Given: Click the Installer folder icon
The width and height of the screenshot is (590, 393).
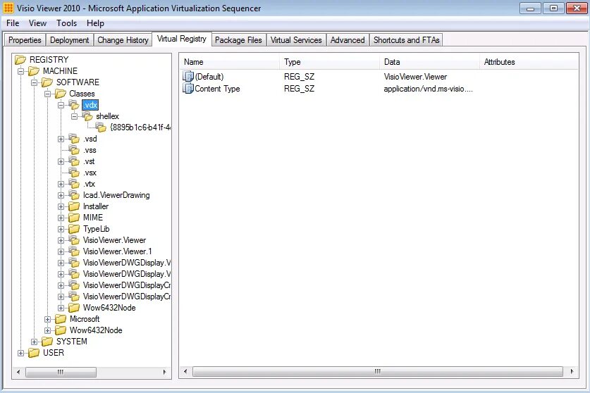Looking at the screenshot, I should pos(74,206).
